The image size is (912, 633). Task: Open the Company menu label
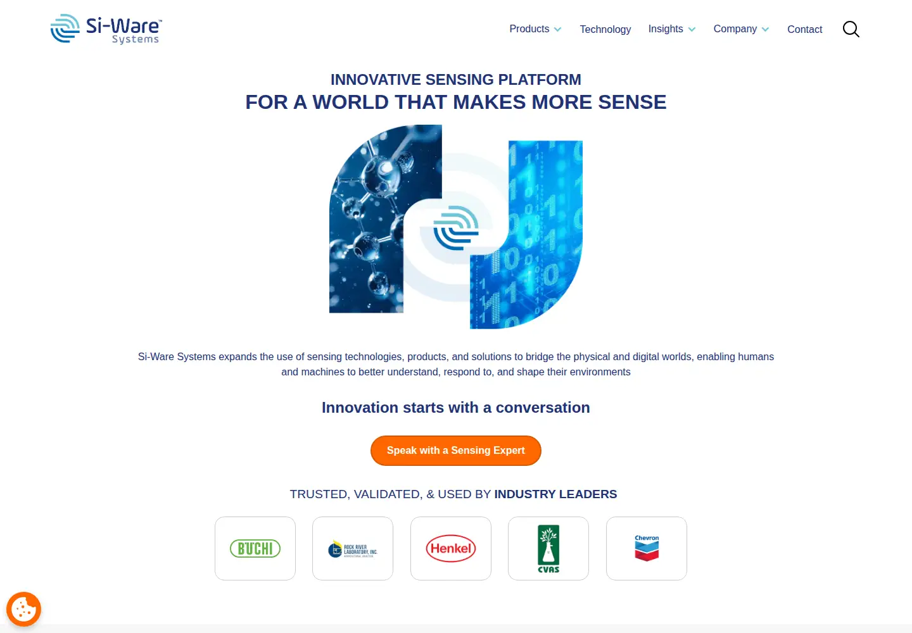[735, 29]
